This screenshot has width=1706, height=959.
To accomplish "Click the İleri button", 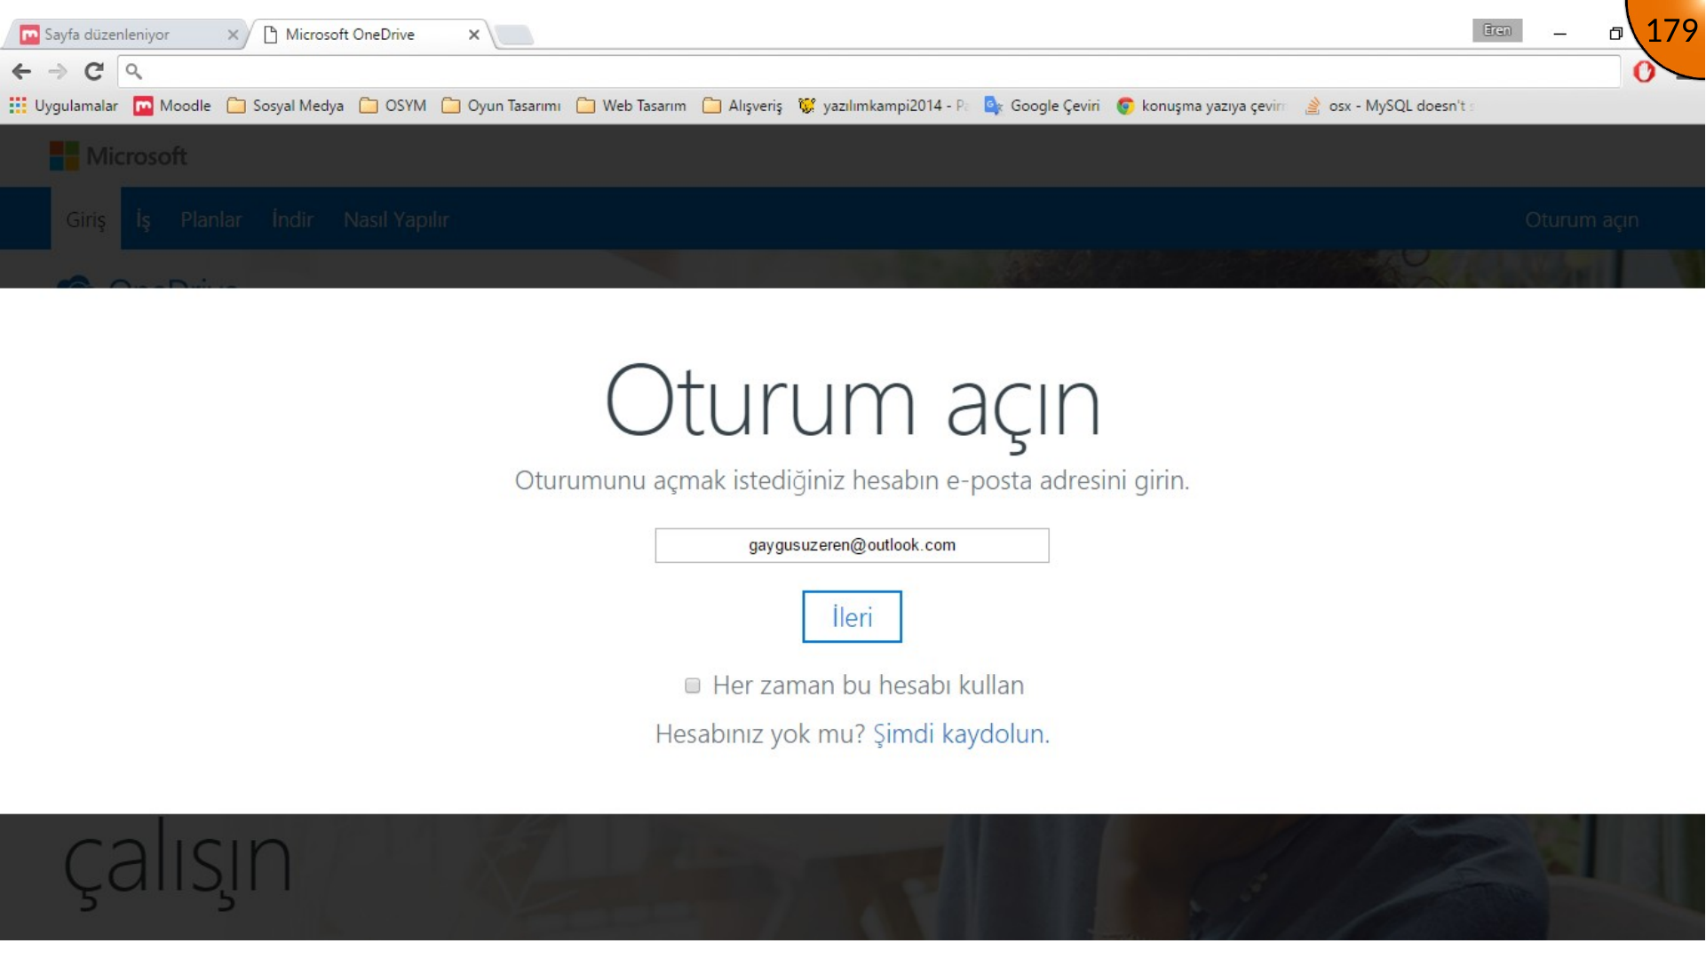I will tap(852, 616).
